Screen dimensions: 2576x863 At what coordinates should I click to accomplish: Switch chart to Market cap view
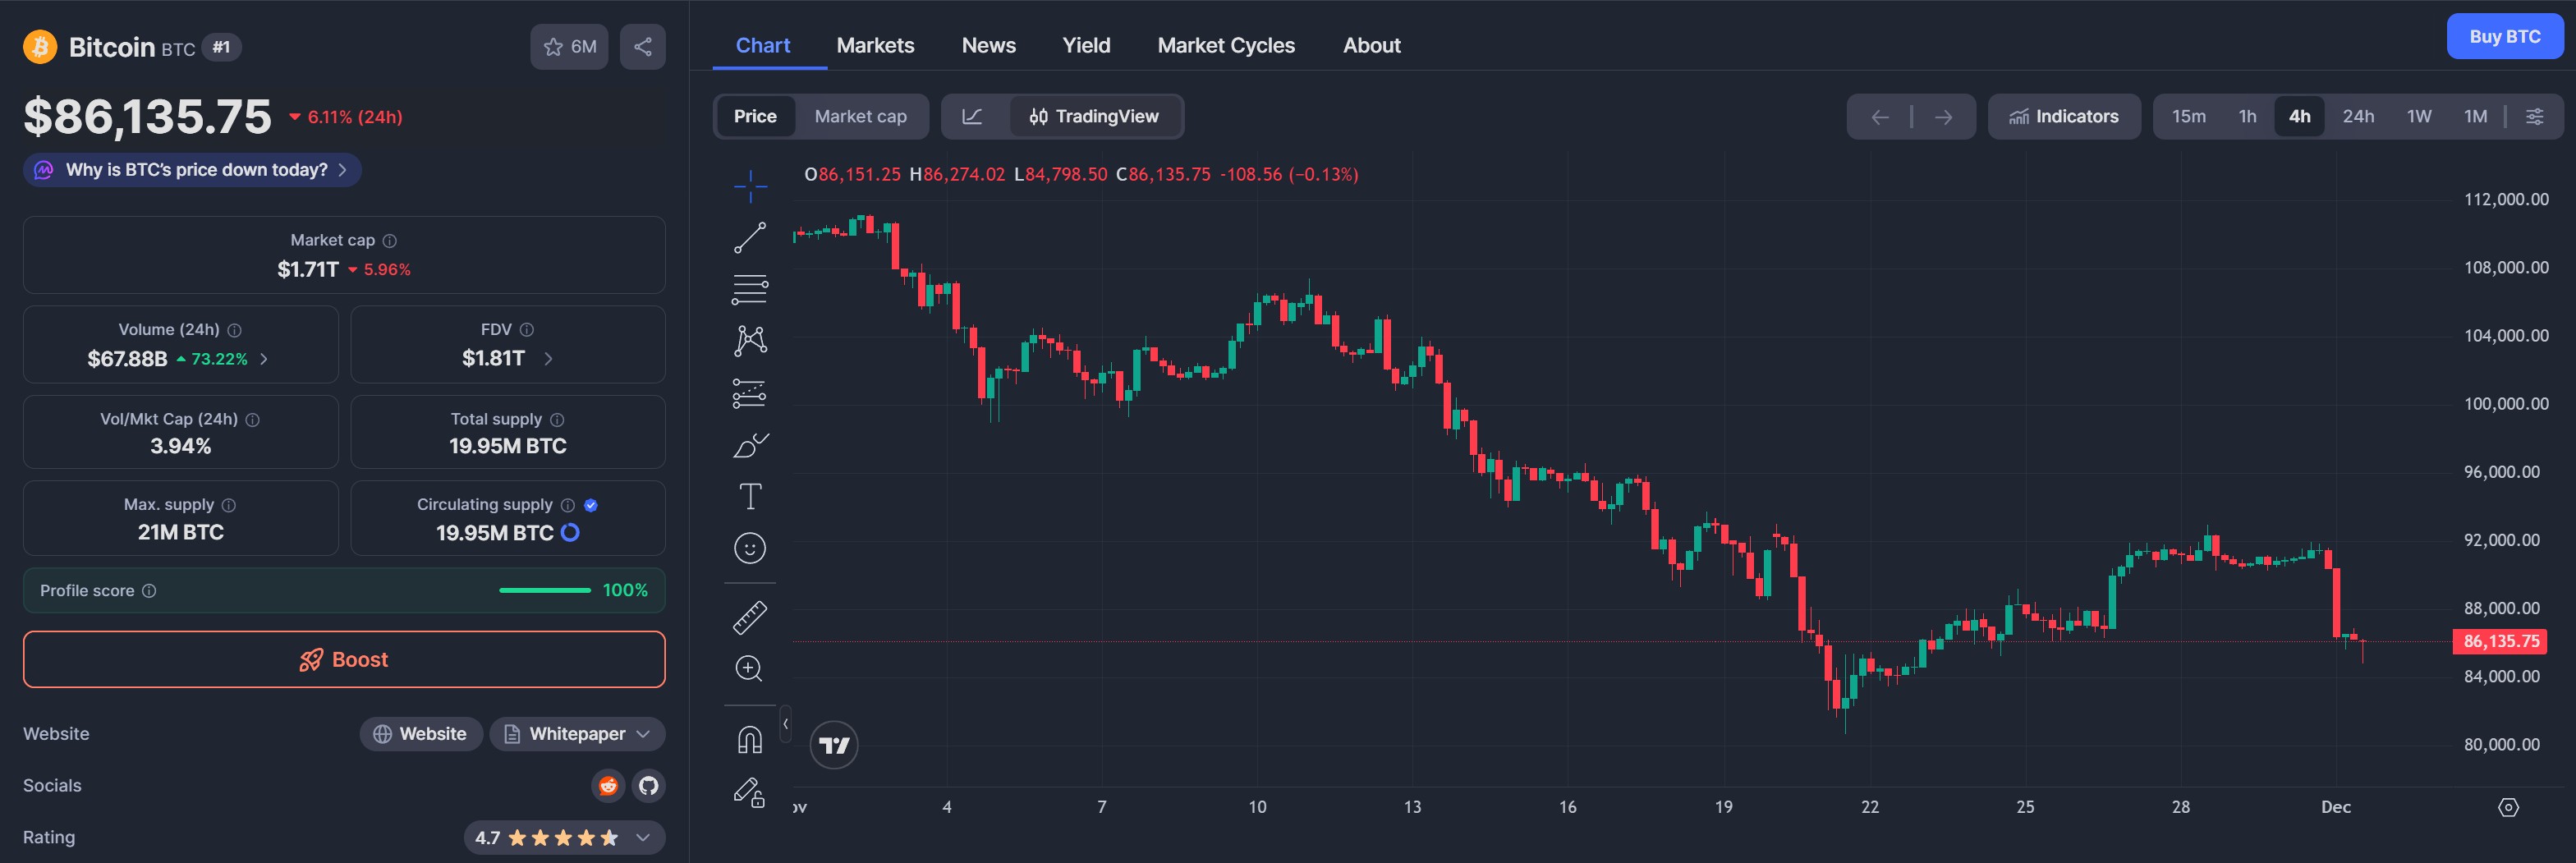tap(860, 117)
